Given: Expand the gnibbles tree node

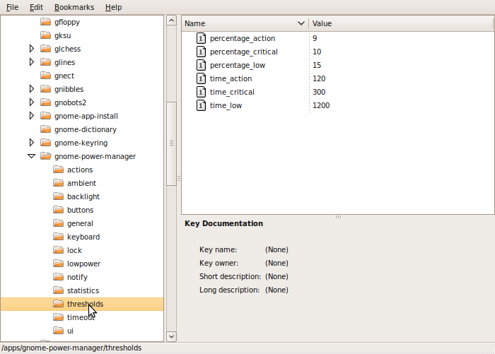Looking at the screenshot, I should coord(32,89).
